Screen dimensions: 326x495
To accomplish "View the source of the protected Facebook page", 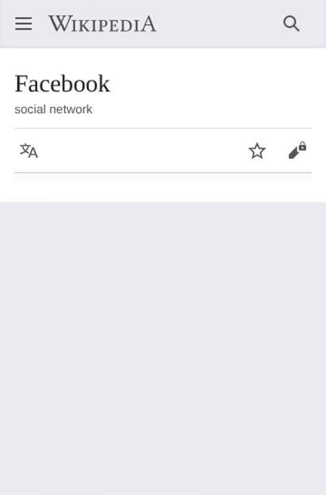I will (297, 150).
